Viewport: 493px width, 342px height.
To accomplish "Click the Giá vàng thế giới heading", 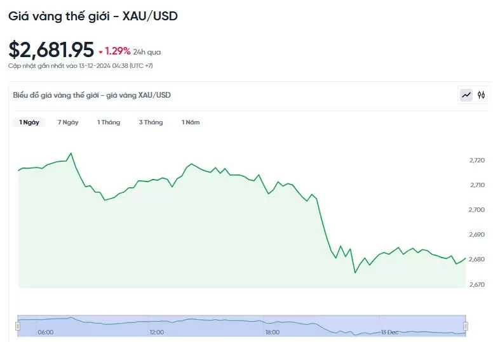I will [93, 16].
